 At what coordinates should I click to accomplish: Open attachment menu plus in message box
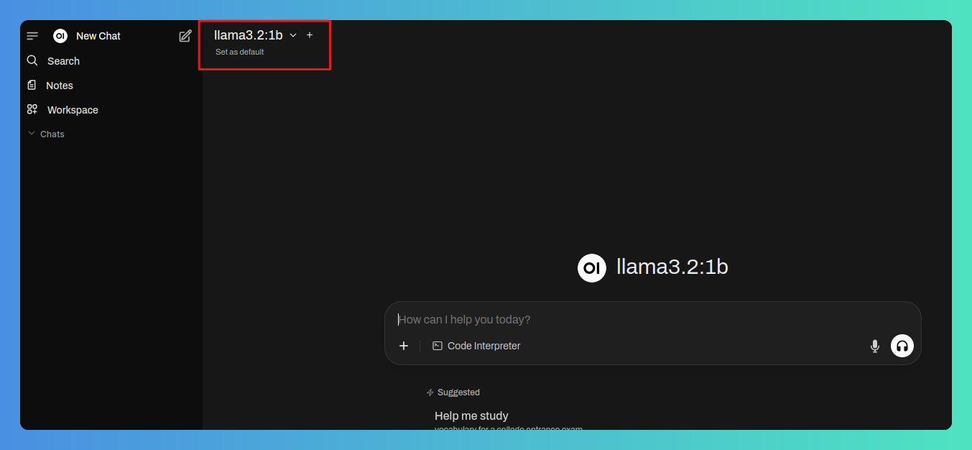[404, 346]
